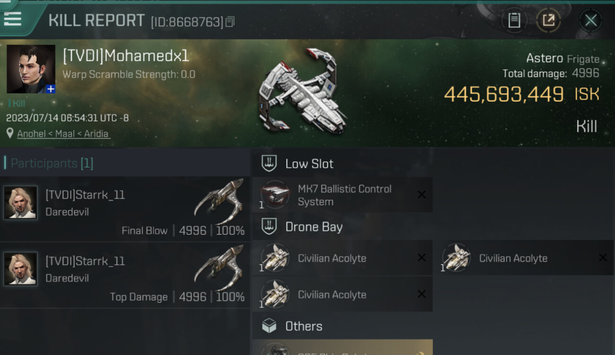Open the hamburger menu

tap(12, 19)
